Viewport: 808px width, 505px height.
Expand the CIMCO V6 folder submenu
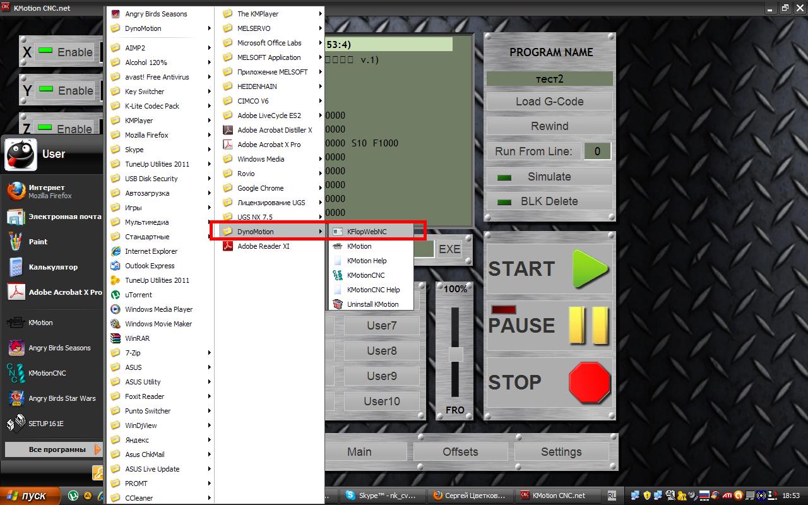[271, 101]
